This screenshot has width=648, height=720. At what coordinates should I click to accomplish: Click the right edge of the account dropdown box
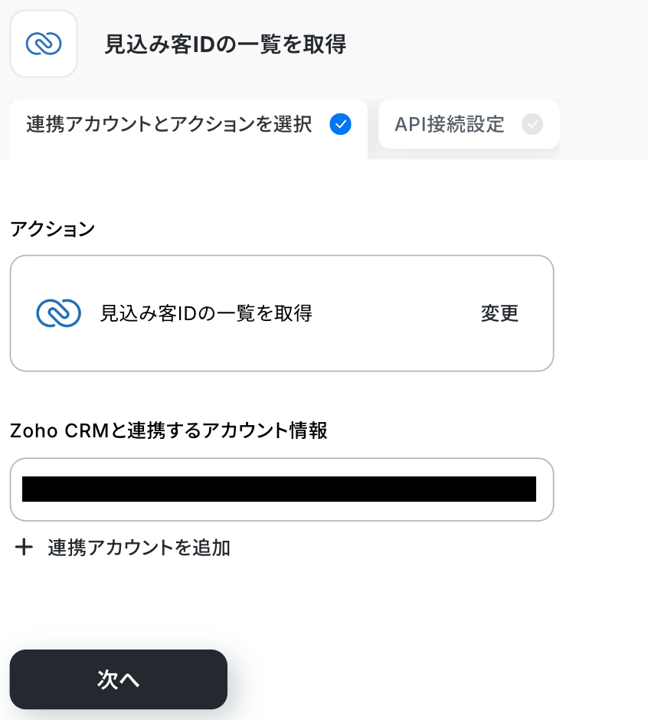tap(545, 489)
